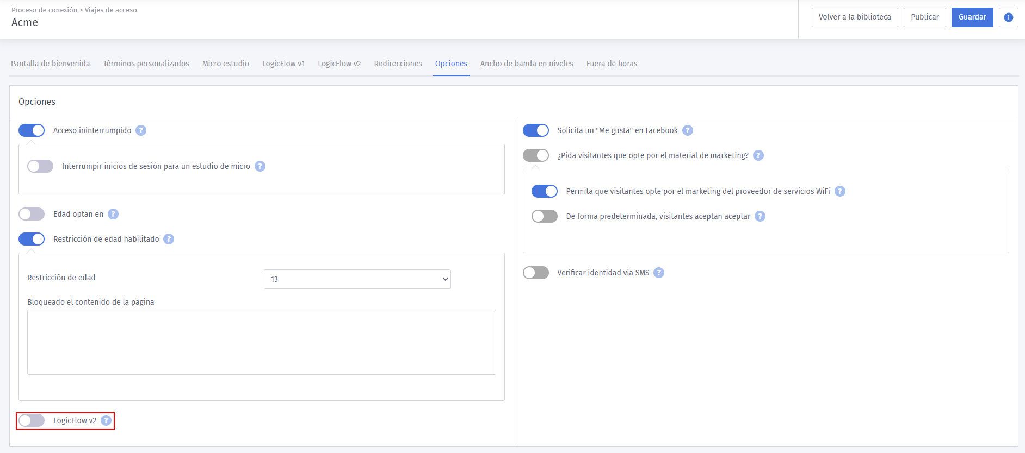Focus the Bloqueado contenido de la página textarea
Screen dimensions: 1025x453
pyautogui.click(x=262, y=342)
